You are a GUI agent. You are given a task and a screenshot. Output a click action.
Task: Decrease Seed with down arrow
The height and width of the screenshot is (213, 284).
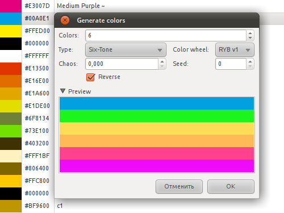250,66
